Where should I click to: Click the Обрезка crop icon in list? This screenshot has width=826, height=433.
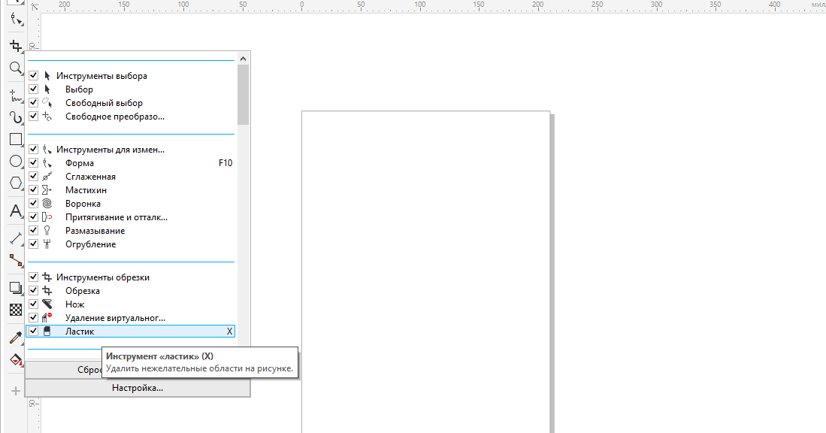tap(47, 291)
